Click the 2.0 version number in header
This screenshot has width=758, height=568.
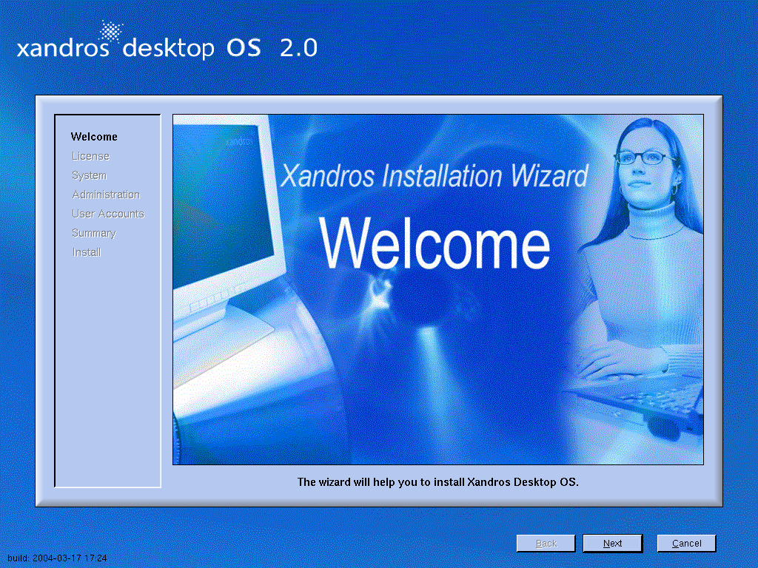pyautogui.click(x=298, y=48)
